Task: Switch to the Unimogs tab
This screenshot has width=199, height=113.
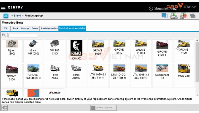Action: pos(25,28)
